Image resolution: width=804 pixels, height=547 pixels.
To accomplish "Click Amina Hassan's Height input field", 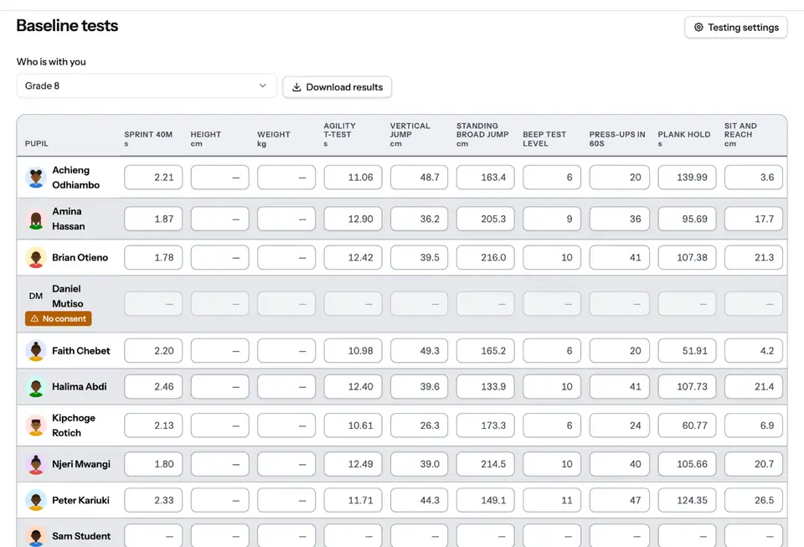I will pyautogui.click(x=220, y=219).
